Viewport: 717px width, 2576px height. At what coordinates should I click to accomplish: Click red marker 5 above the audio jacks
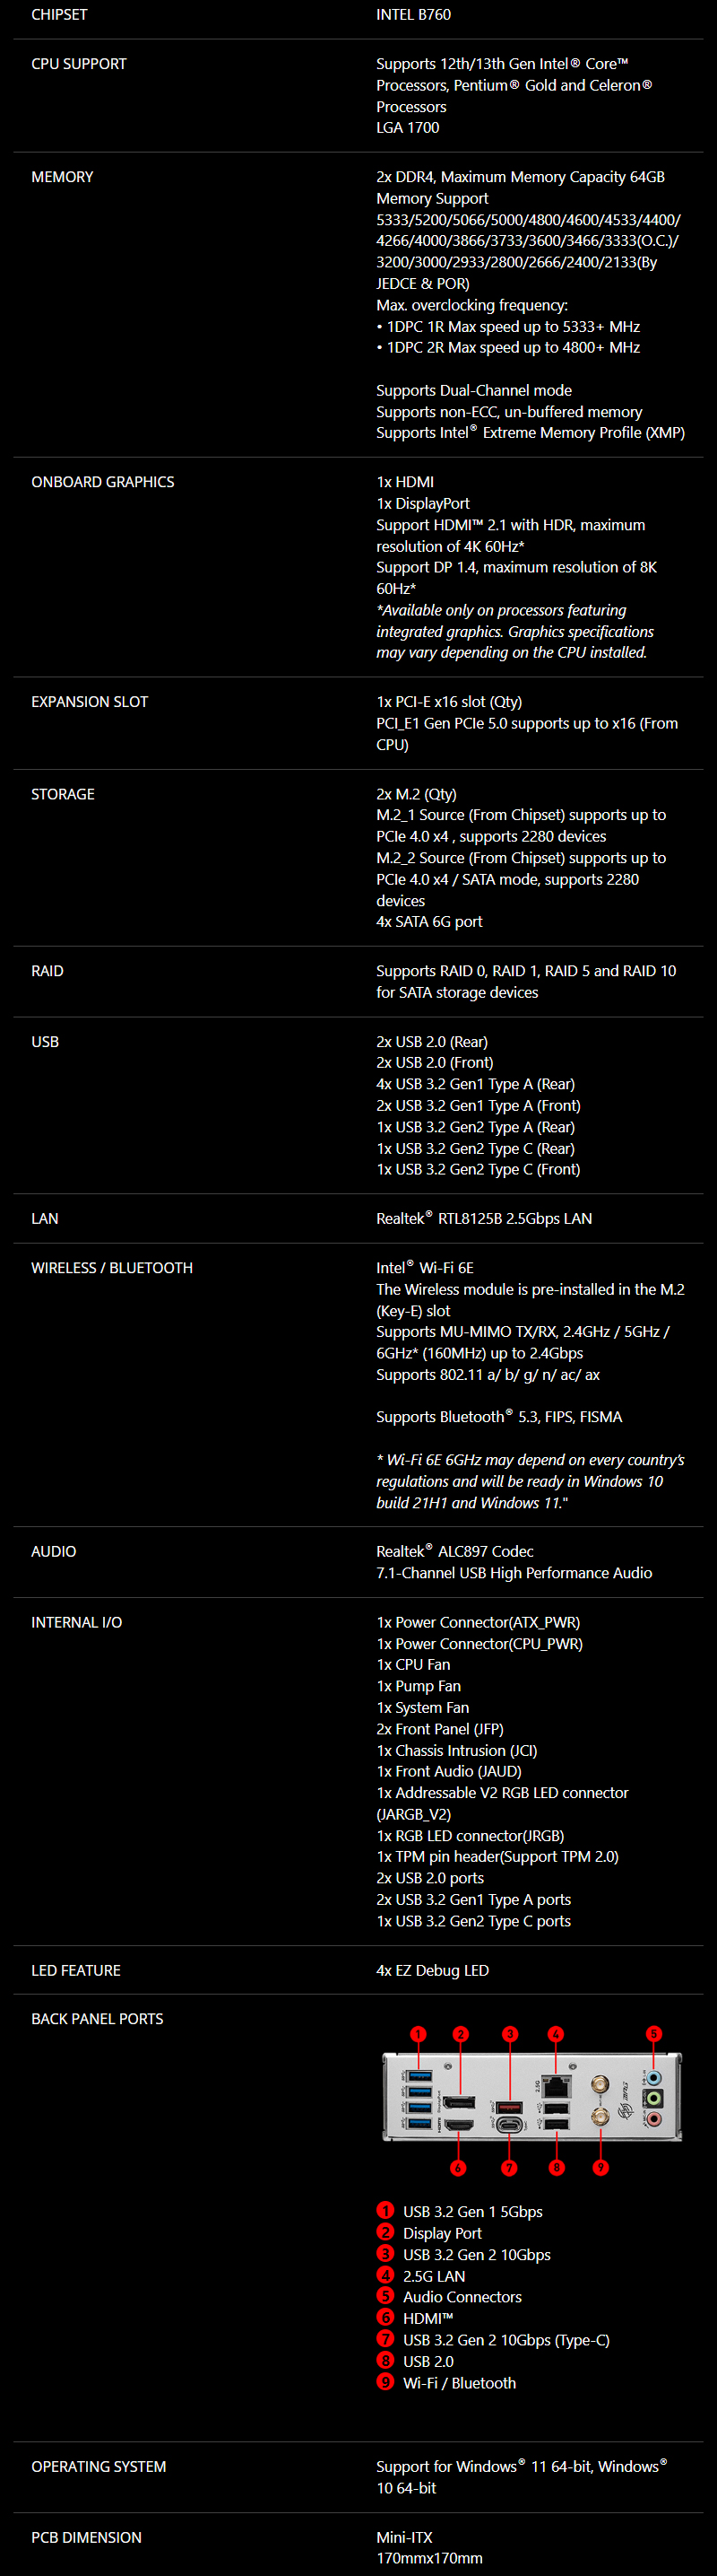(654, 2033)
